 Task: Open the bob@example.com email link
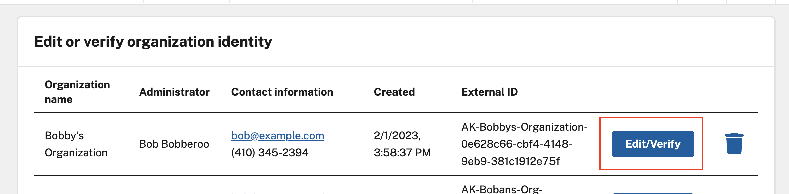[278, 136]
